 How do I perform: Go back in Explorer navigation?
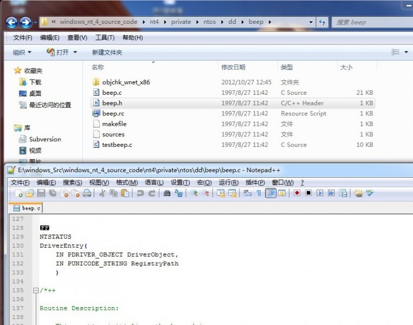[12, 23]
